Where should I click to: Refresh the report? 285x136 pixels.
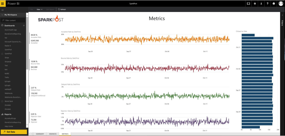[62, 9]
